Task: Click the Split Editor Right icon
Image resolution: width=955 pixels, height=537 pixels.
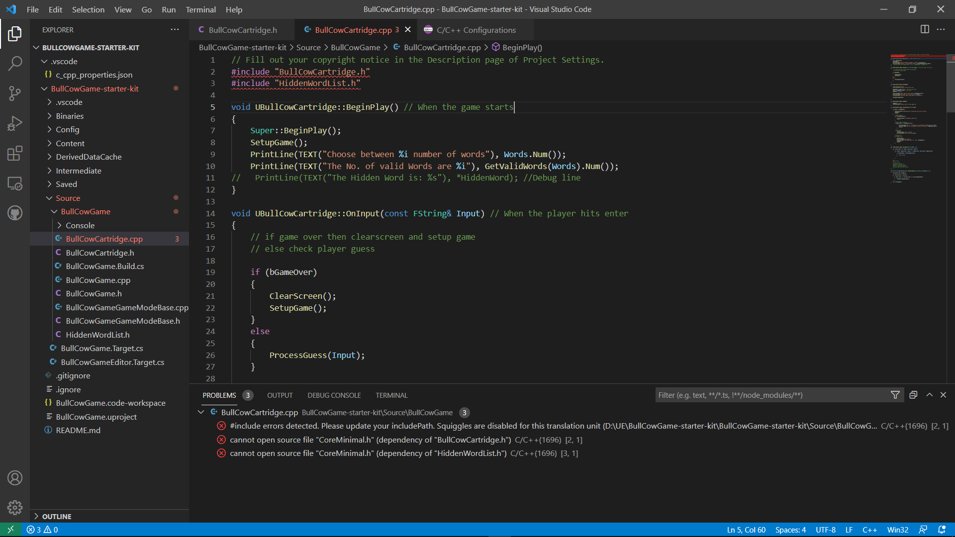Action: (x=925, y=29)
